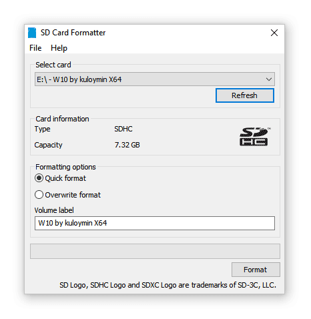Screen dimensions: 311x319
Task: Expand the Select card dropdown arrow
Action: [269, 79]
